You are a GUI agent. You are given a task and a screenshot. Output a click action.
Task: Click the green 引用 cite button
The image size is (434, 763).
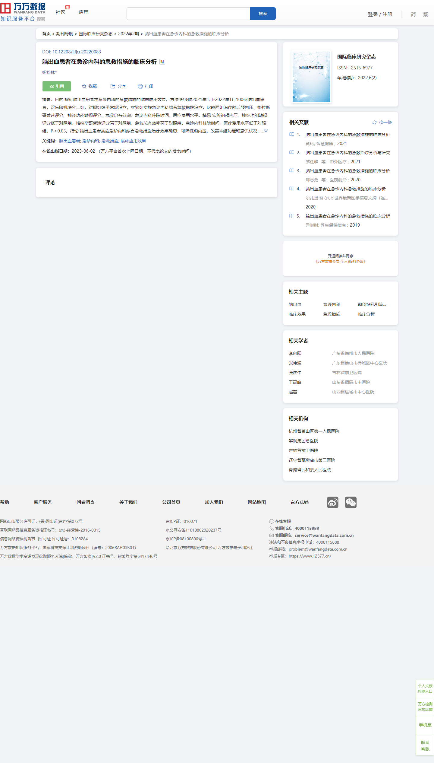pos(57,86)
